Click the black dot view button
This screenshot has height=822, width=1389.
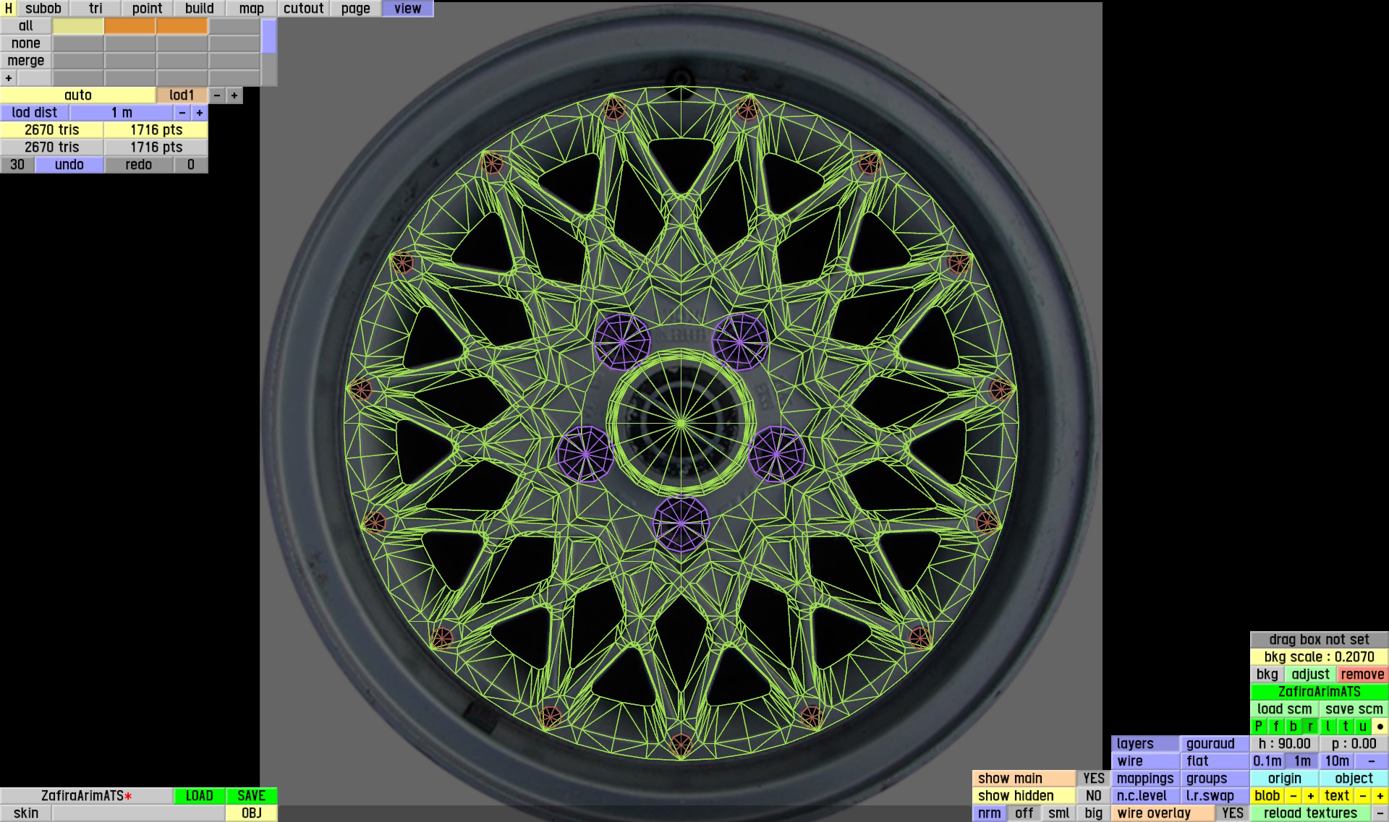1380,727
